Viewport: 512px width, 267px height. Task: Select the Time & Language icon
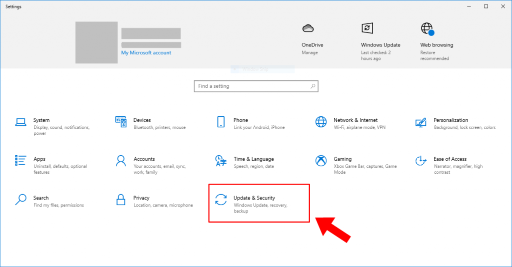[x=220, y=161]
